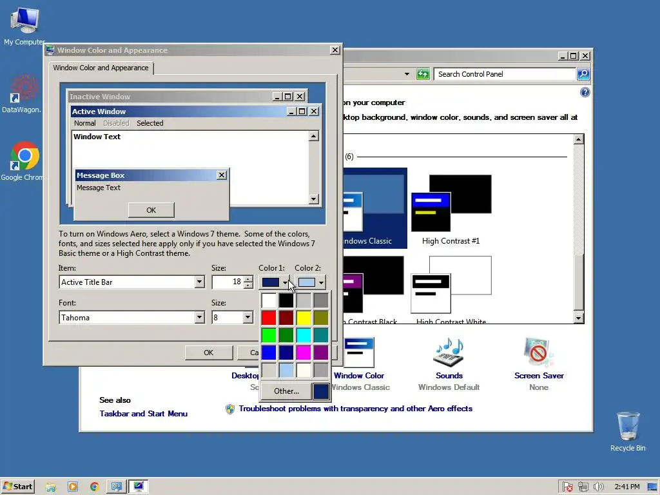Switch to Personalization taskbar window
The image size is (660, 495).
pos(116,487)
